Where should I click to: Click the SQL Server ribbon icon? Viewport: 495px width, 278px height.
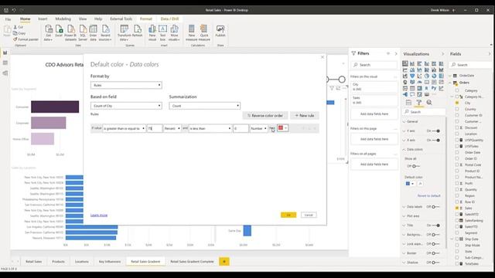point(83,32)
